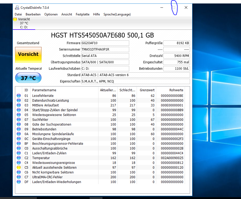The height and width of the screenshot is (199, 241).
Task: Click the status dot for Beschleunigungssensor-Fehlerrate
Action: pos(19,143)
